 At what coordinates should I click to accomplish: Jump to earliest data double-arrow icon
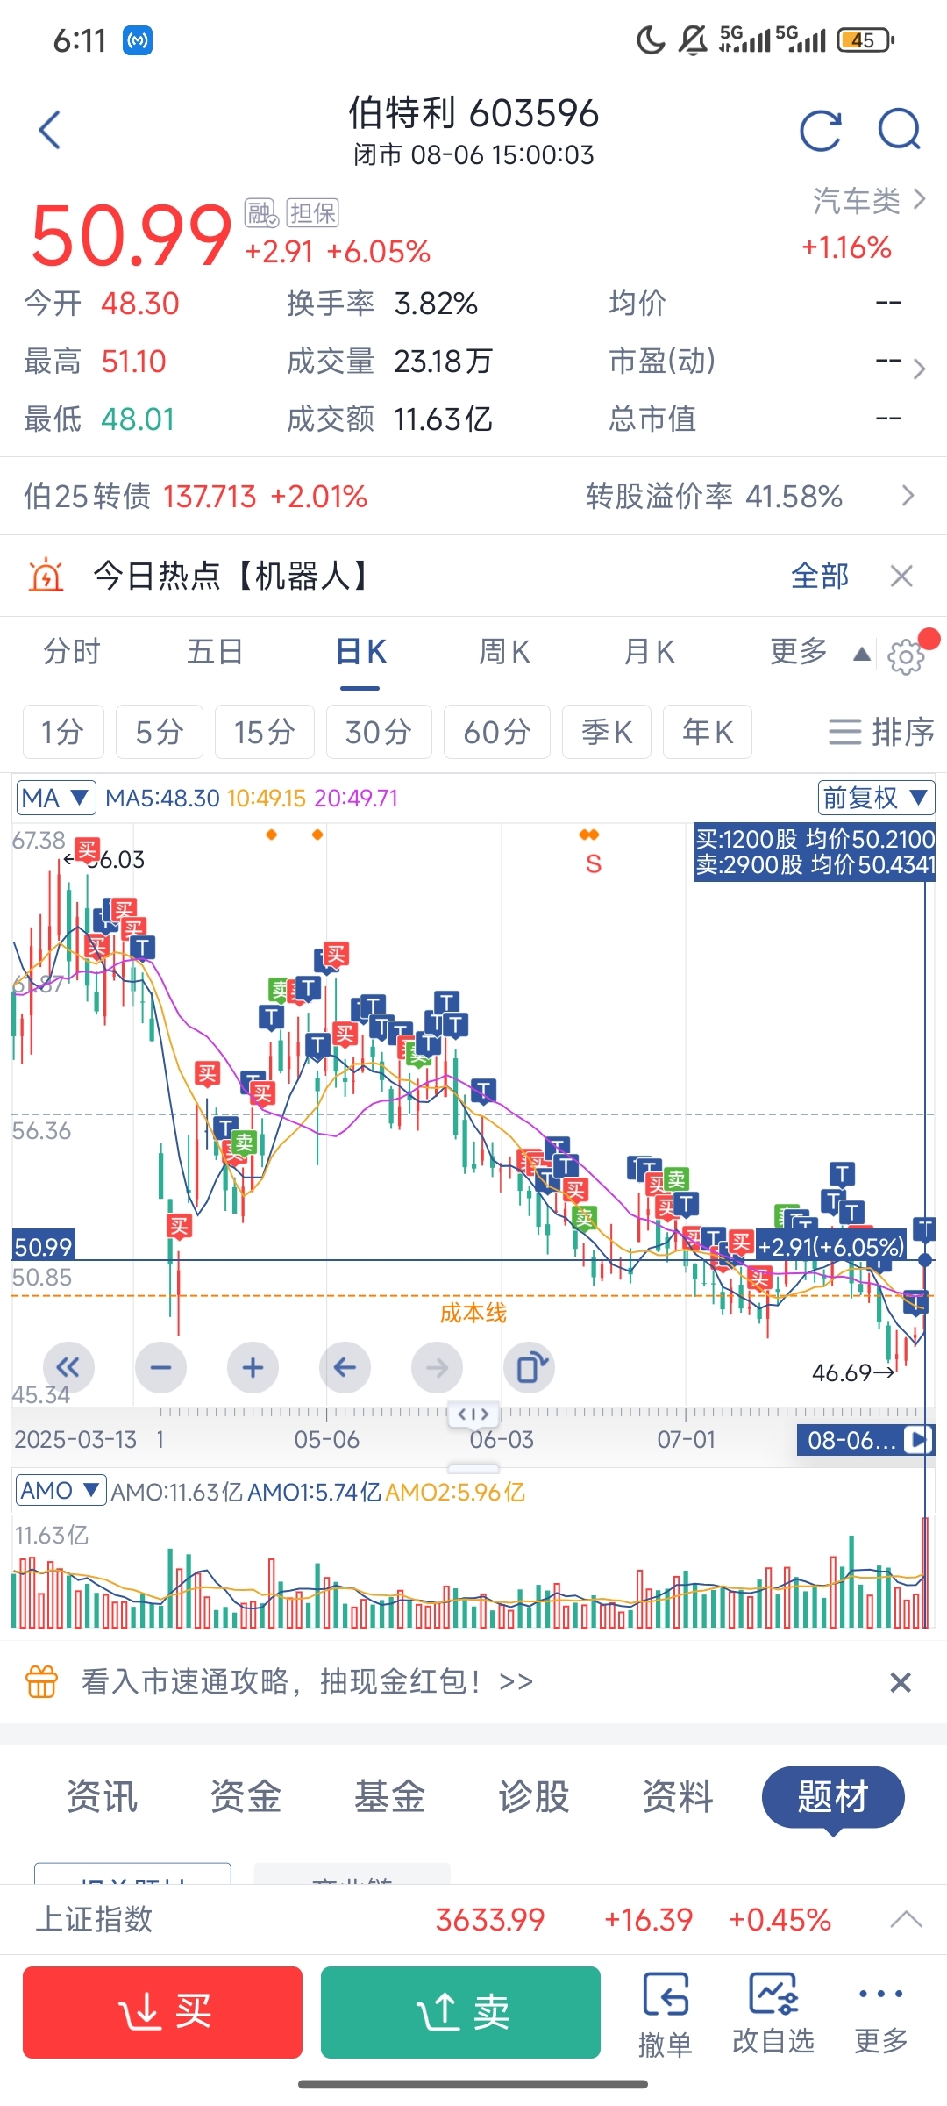pyautogui.click(x=68, y=1367)
